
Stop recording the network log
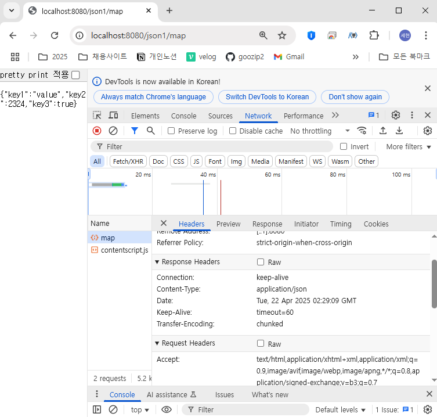tap(97, 131)
